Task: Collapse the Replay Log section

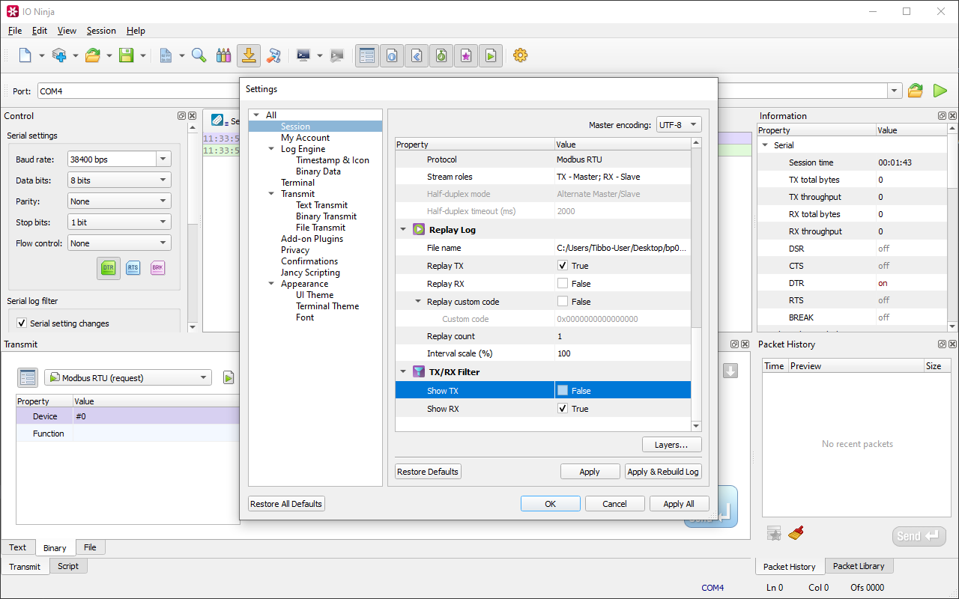Action: click(403, 230)
